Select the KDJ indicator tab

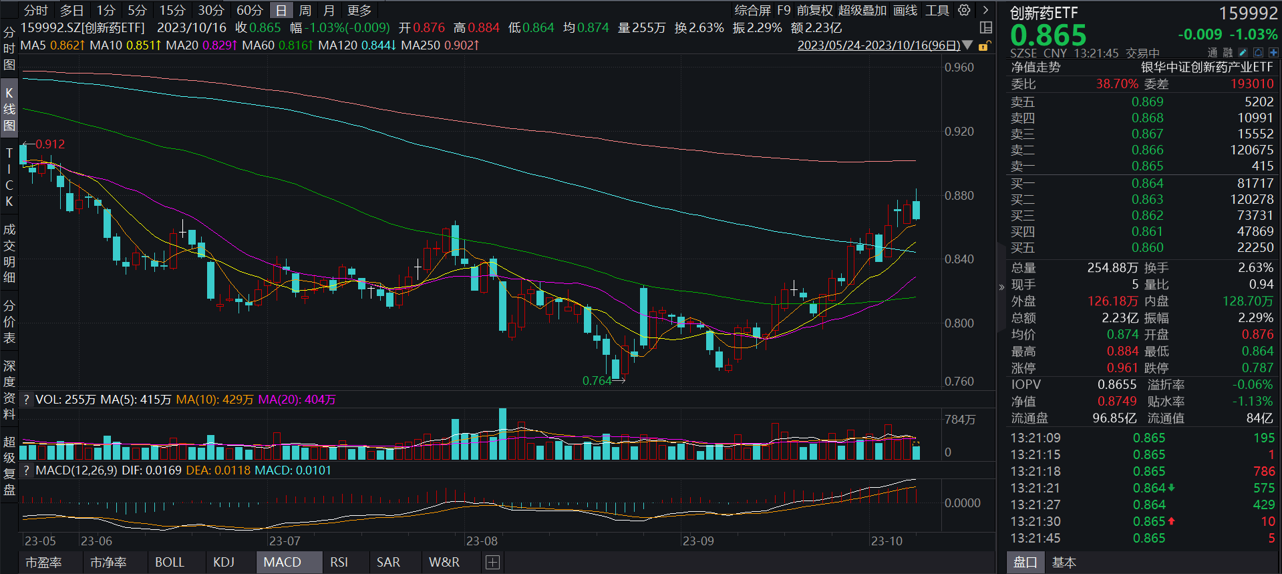pos(224,563)
